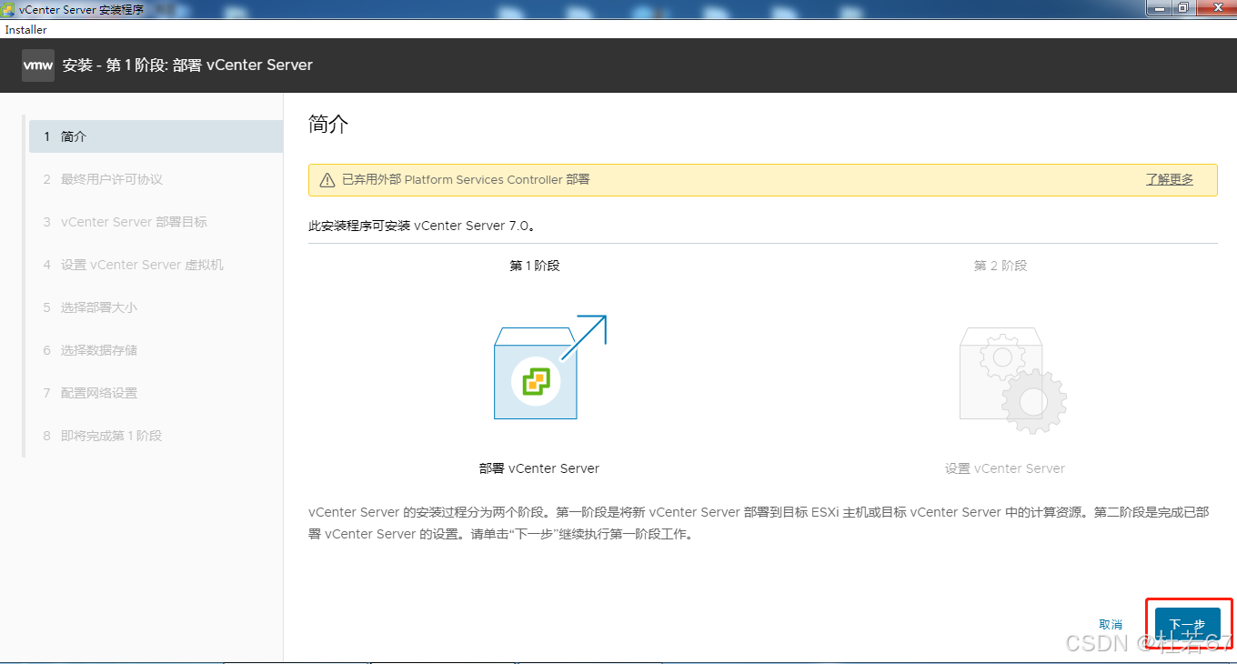Click the Deploy vCenter Server box-arrow illustration
1237x664 pixels.
(x=549, y=367)
